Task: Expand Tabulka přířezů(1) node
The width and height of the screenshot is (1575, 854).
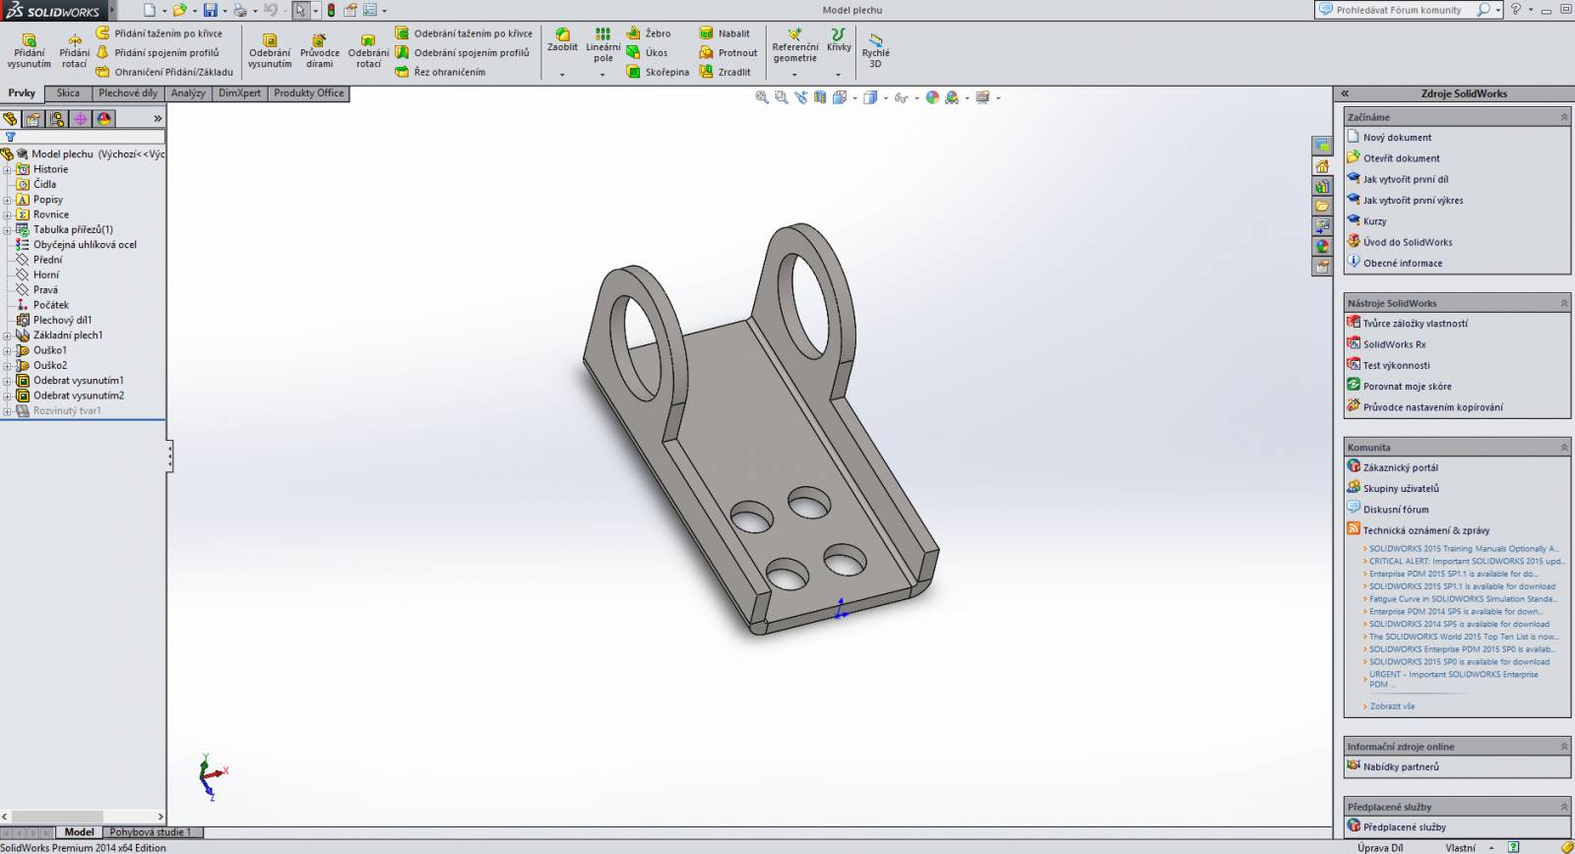Action: coord(7,229)
